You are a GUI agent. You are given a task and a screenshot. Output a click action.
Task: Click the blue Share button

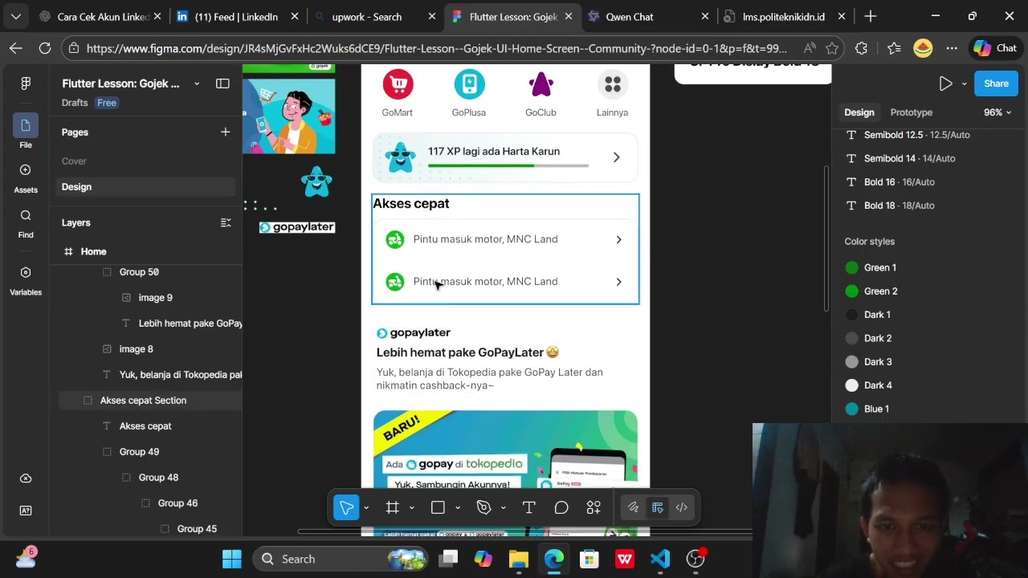996,83
